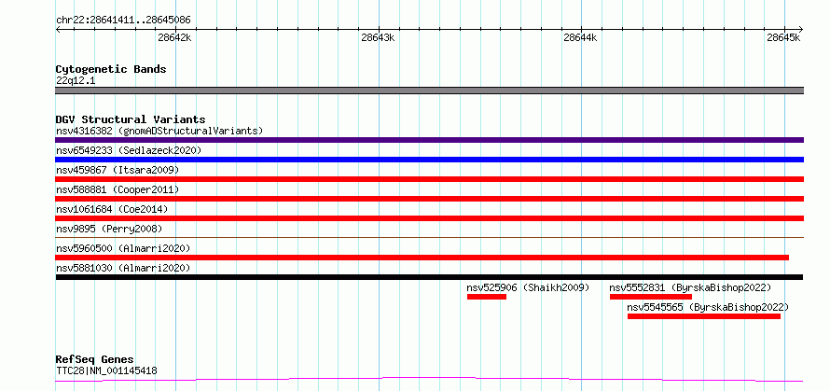Image resolution: width=830 pixels, height=391 pixels.
Task: Click the red nsv5960500 variant bar
Action: [422, 258]
